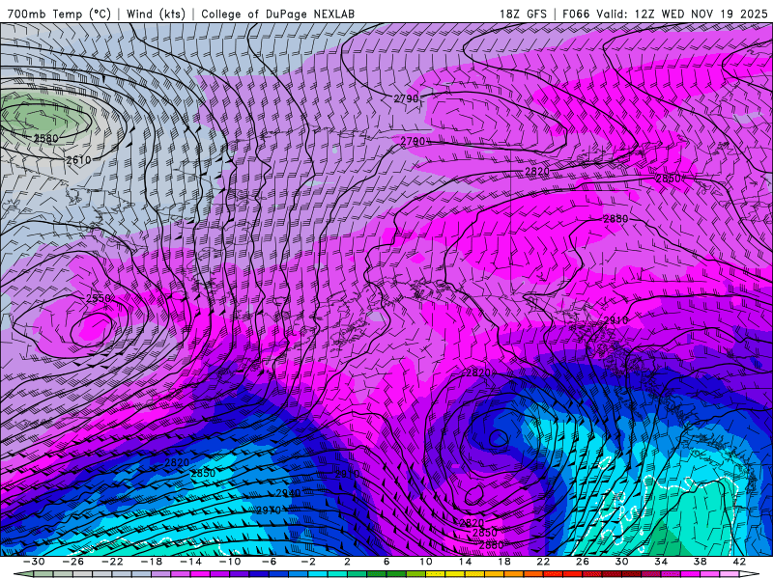773x579 pixels.
Task: Click the positive 2 colorbar value
Action: click(347, 562)
